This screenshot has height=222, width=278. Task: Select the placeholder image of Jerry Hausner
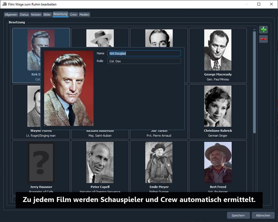coord(41,162)
